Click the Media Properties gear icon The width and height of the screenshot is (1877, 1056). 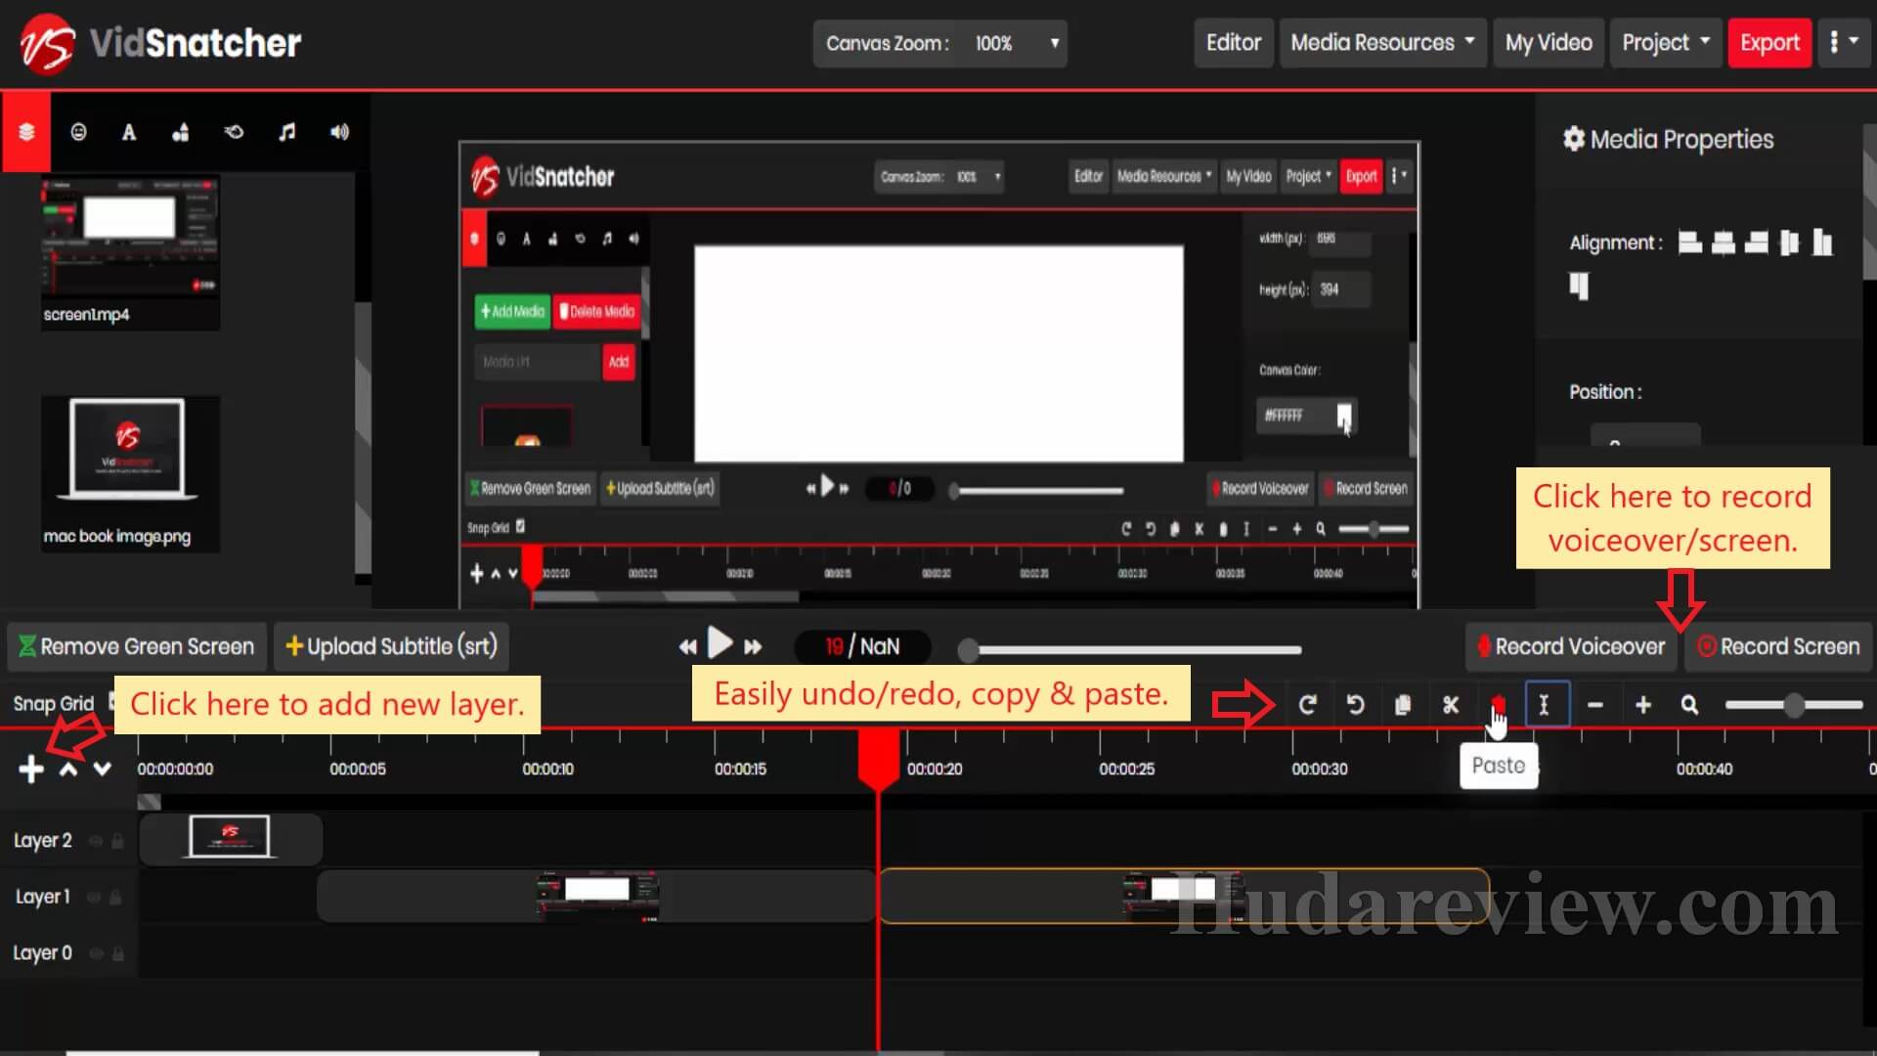click(x=1573, y=139)
